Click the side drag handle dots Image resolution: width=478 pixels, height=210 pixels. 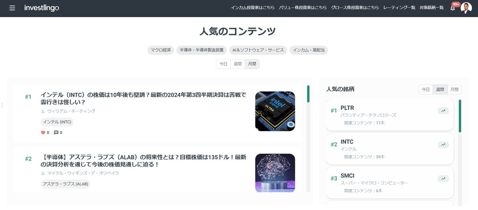point(2,105)
